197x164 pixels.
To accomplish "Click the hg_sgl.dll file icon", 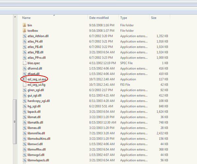I will coord(25,106).
